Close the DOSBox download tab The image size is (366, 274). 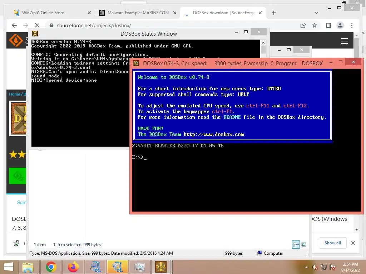(260, 13)
